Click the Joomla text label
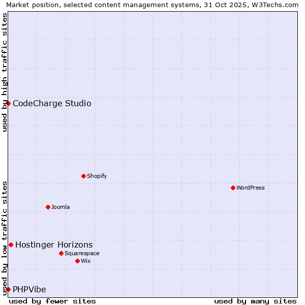This screenshot has height=305, width=305. pos(60,207)
